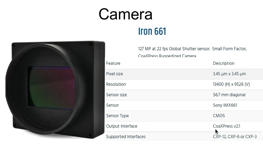Click the 56.7 mm diagonal value

(x=229, y=95)
